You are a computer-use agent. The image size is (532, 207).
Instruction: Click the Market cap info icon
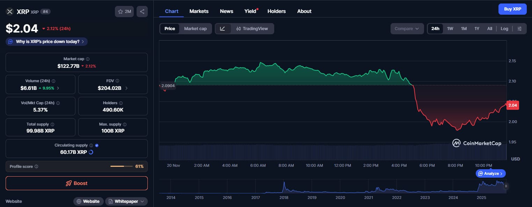point(88,59)
